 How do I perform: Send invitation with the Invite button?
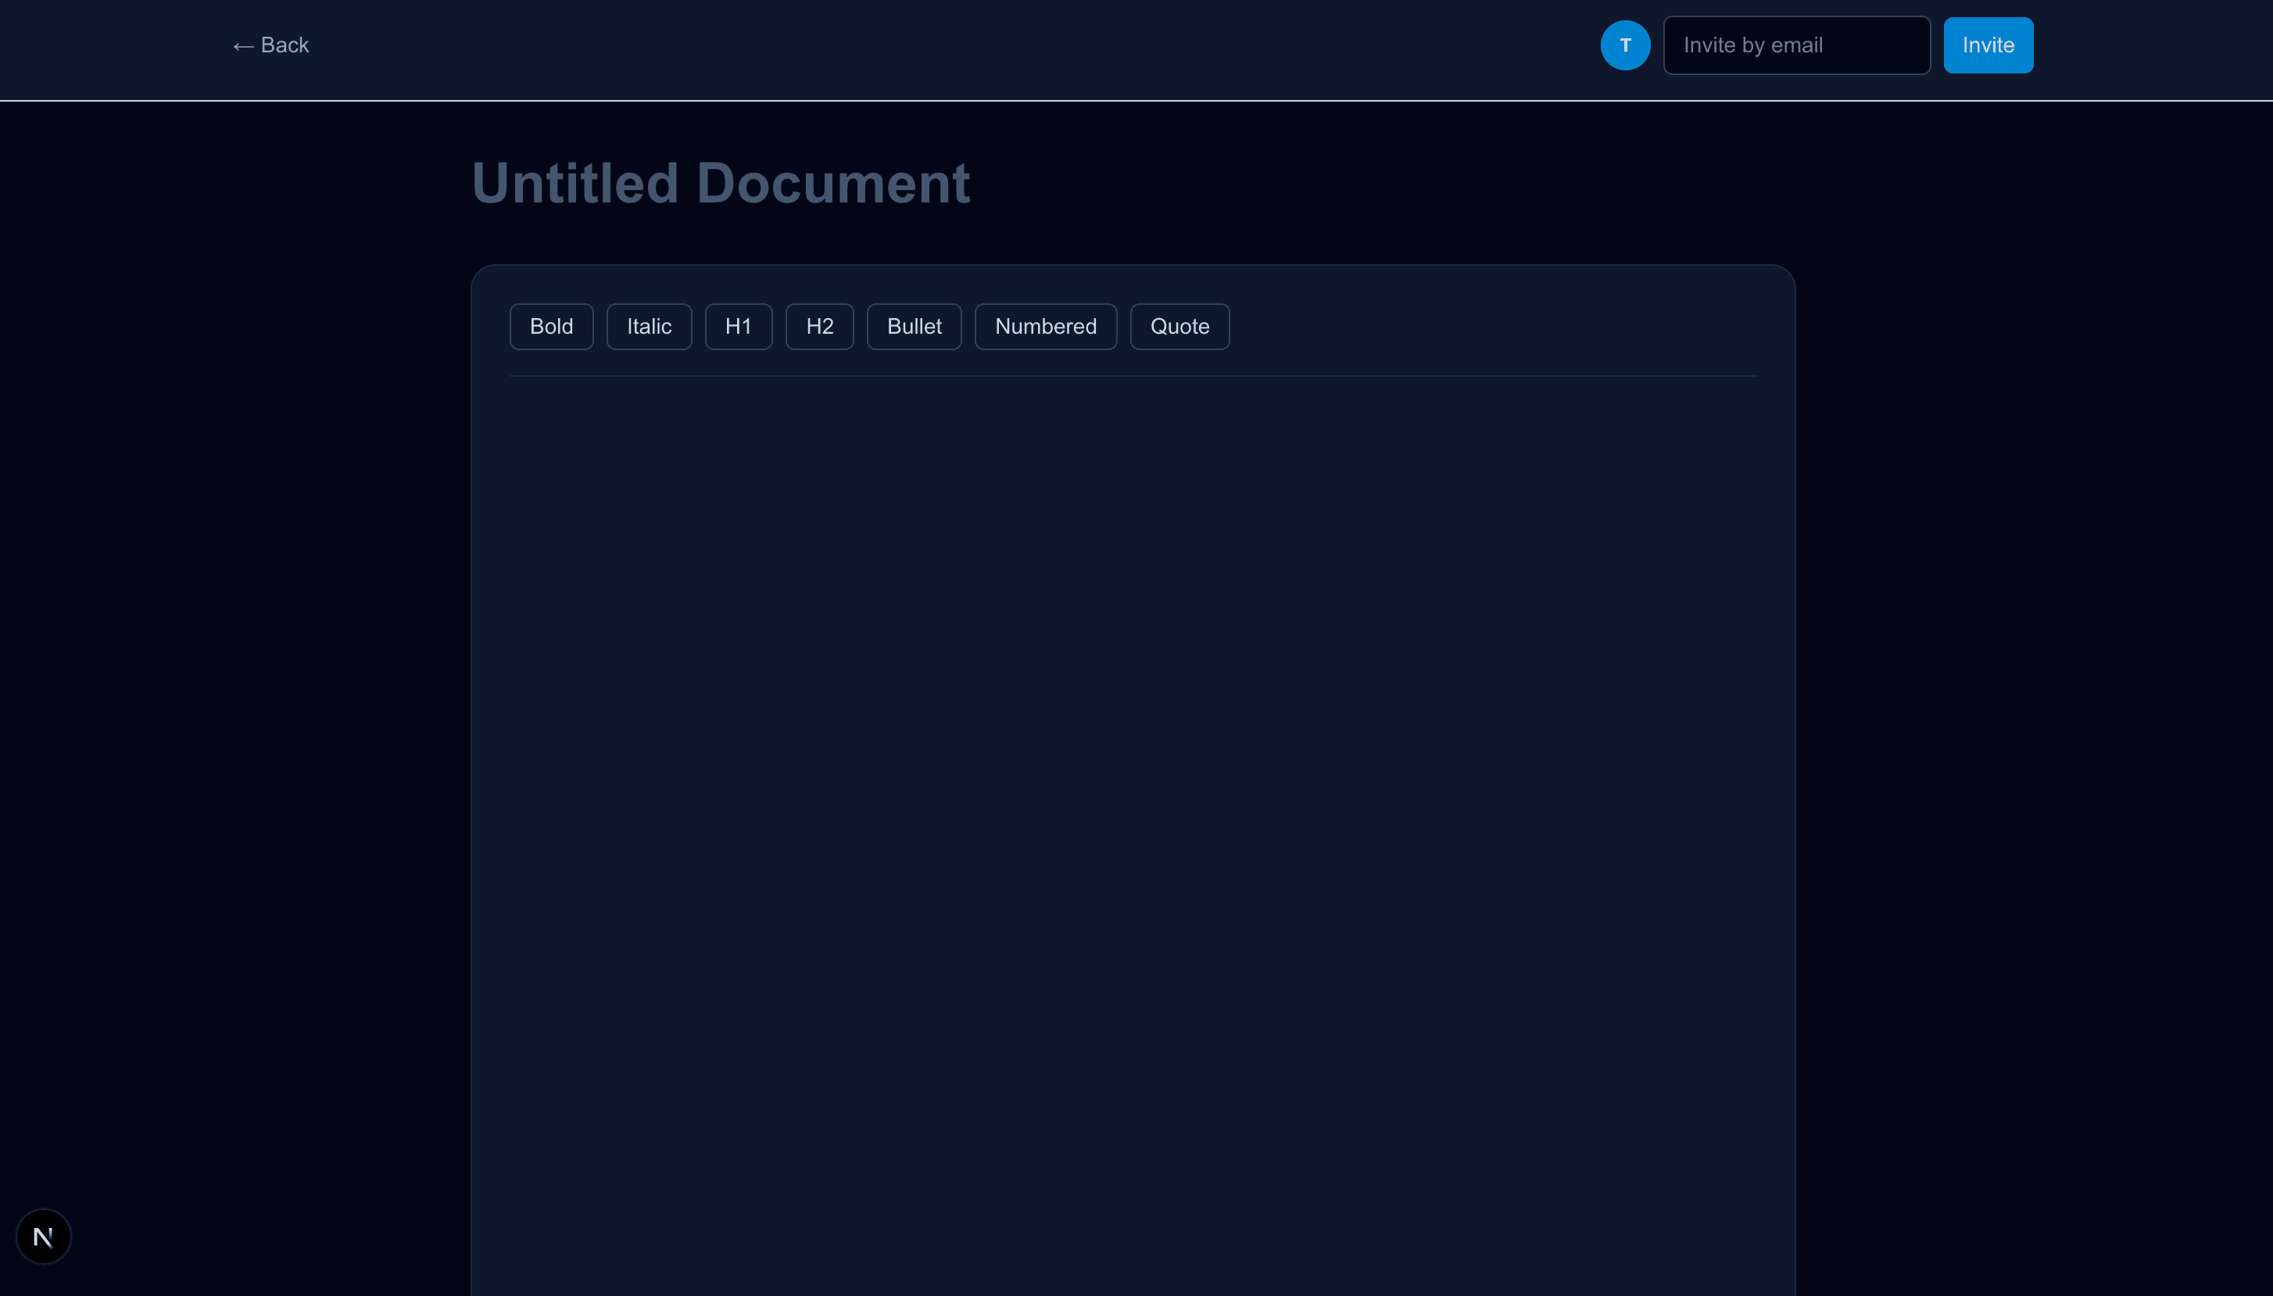pyautogui.click(x=1988, y=45)
